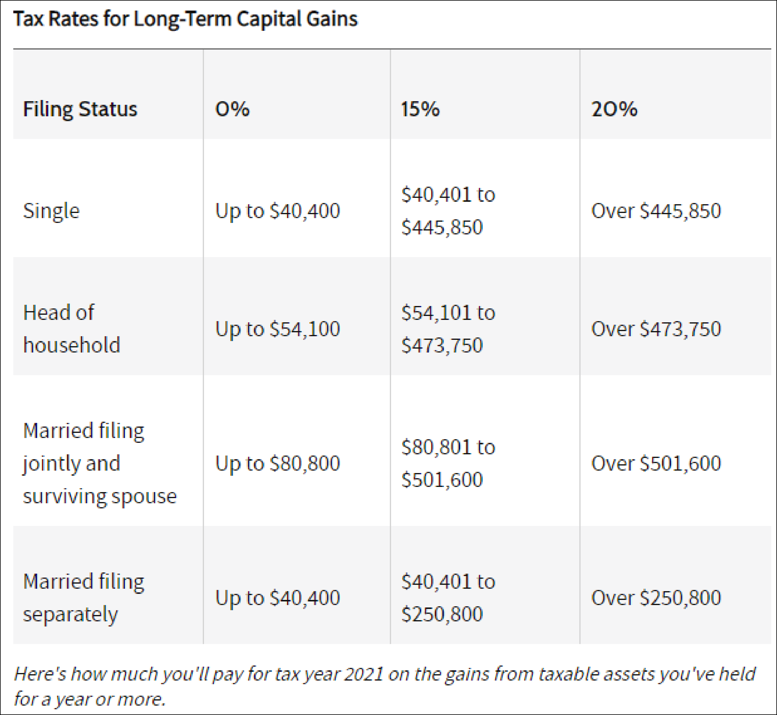Click the 'Filing Status' column header
Image resolution: width=777 pixels, height=715 pixels.
[x=80, y=109]
